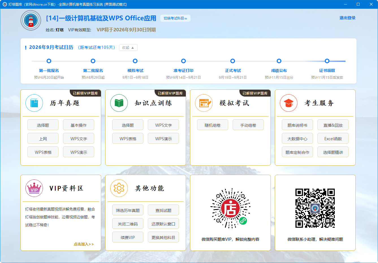Click the orange exam-paper icon beside 模拟考试
The height and width of the screenshot is (263, 378).
click(204, 103)
